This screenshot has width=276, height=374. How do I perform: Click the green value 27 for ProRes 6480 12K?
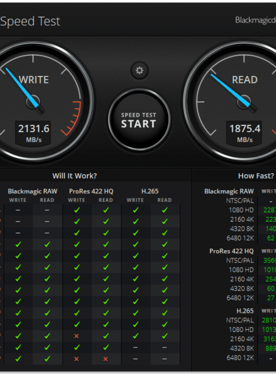pyautogui.click(x=270, y=298)
